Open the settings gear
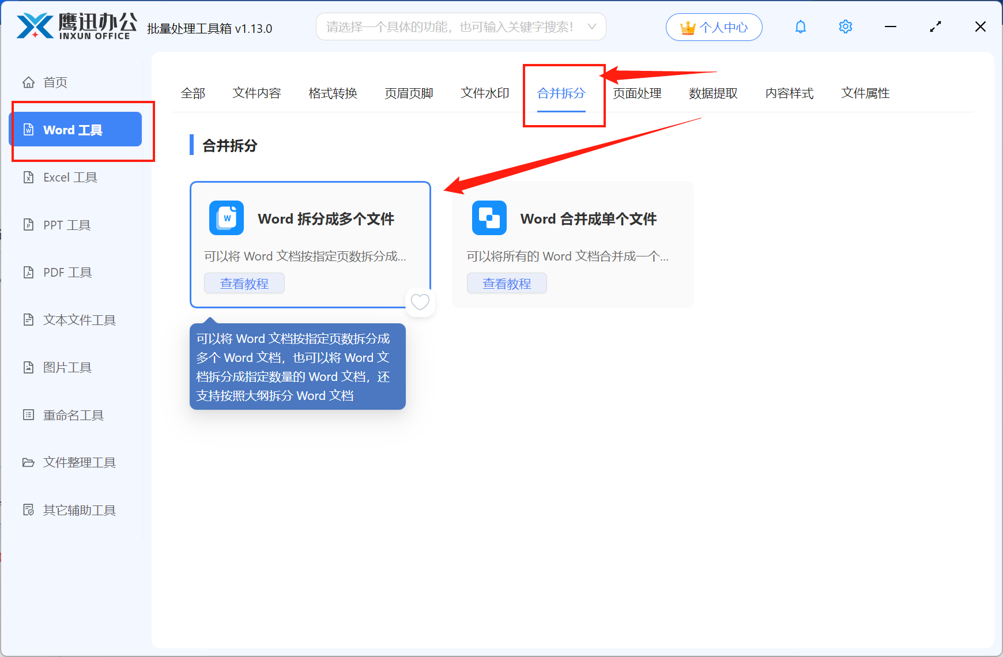The width and height of the screenshot is (1003, 657). point(845,27)
